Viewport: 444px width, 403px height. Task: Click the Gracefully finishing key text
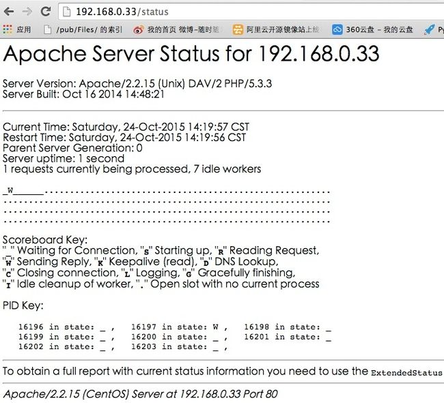pyautogui.click(x=247, y=273)
